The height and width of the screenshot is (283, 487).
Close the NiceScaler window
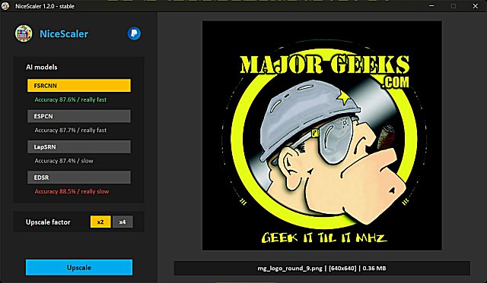click(x=475, y=6)
